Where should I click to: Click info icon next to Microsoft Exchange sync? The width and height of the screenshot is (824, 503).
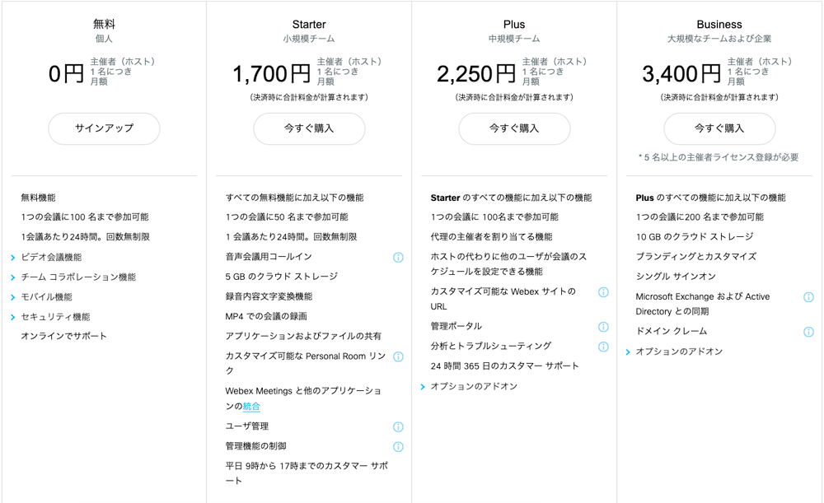808,297
